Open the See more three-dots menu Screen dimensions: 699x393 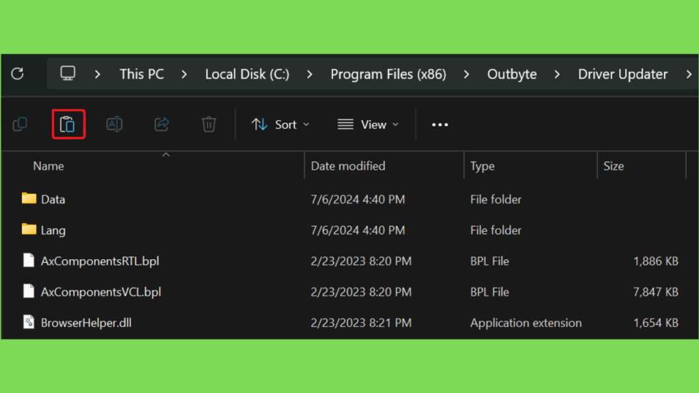pyautogui.click(x=440, y=125)
